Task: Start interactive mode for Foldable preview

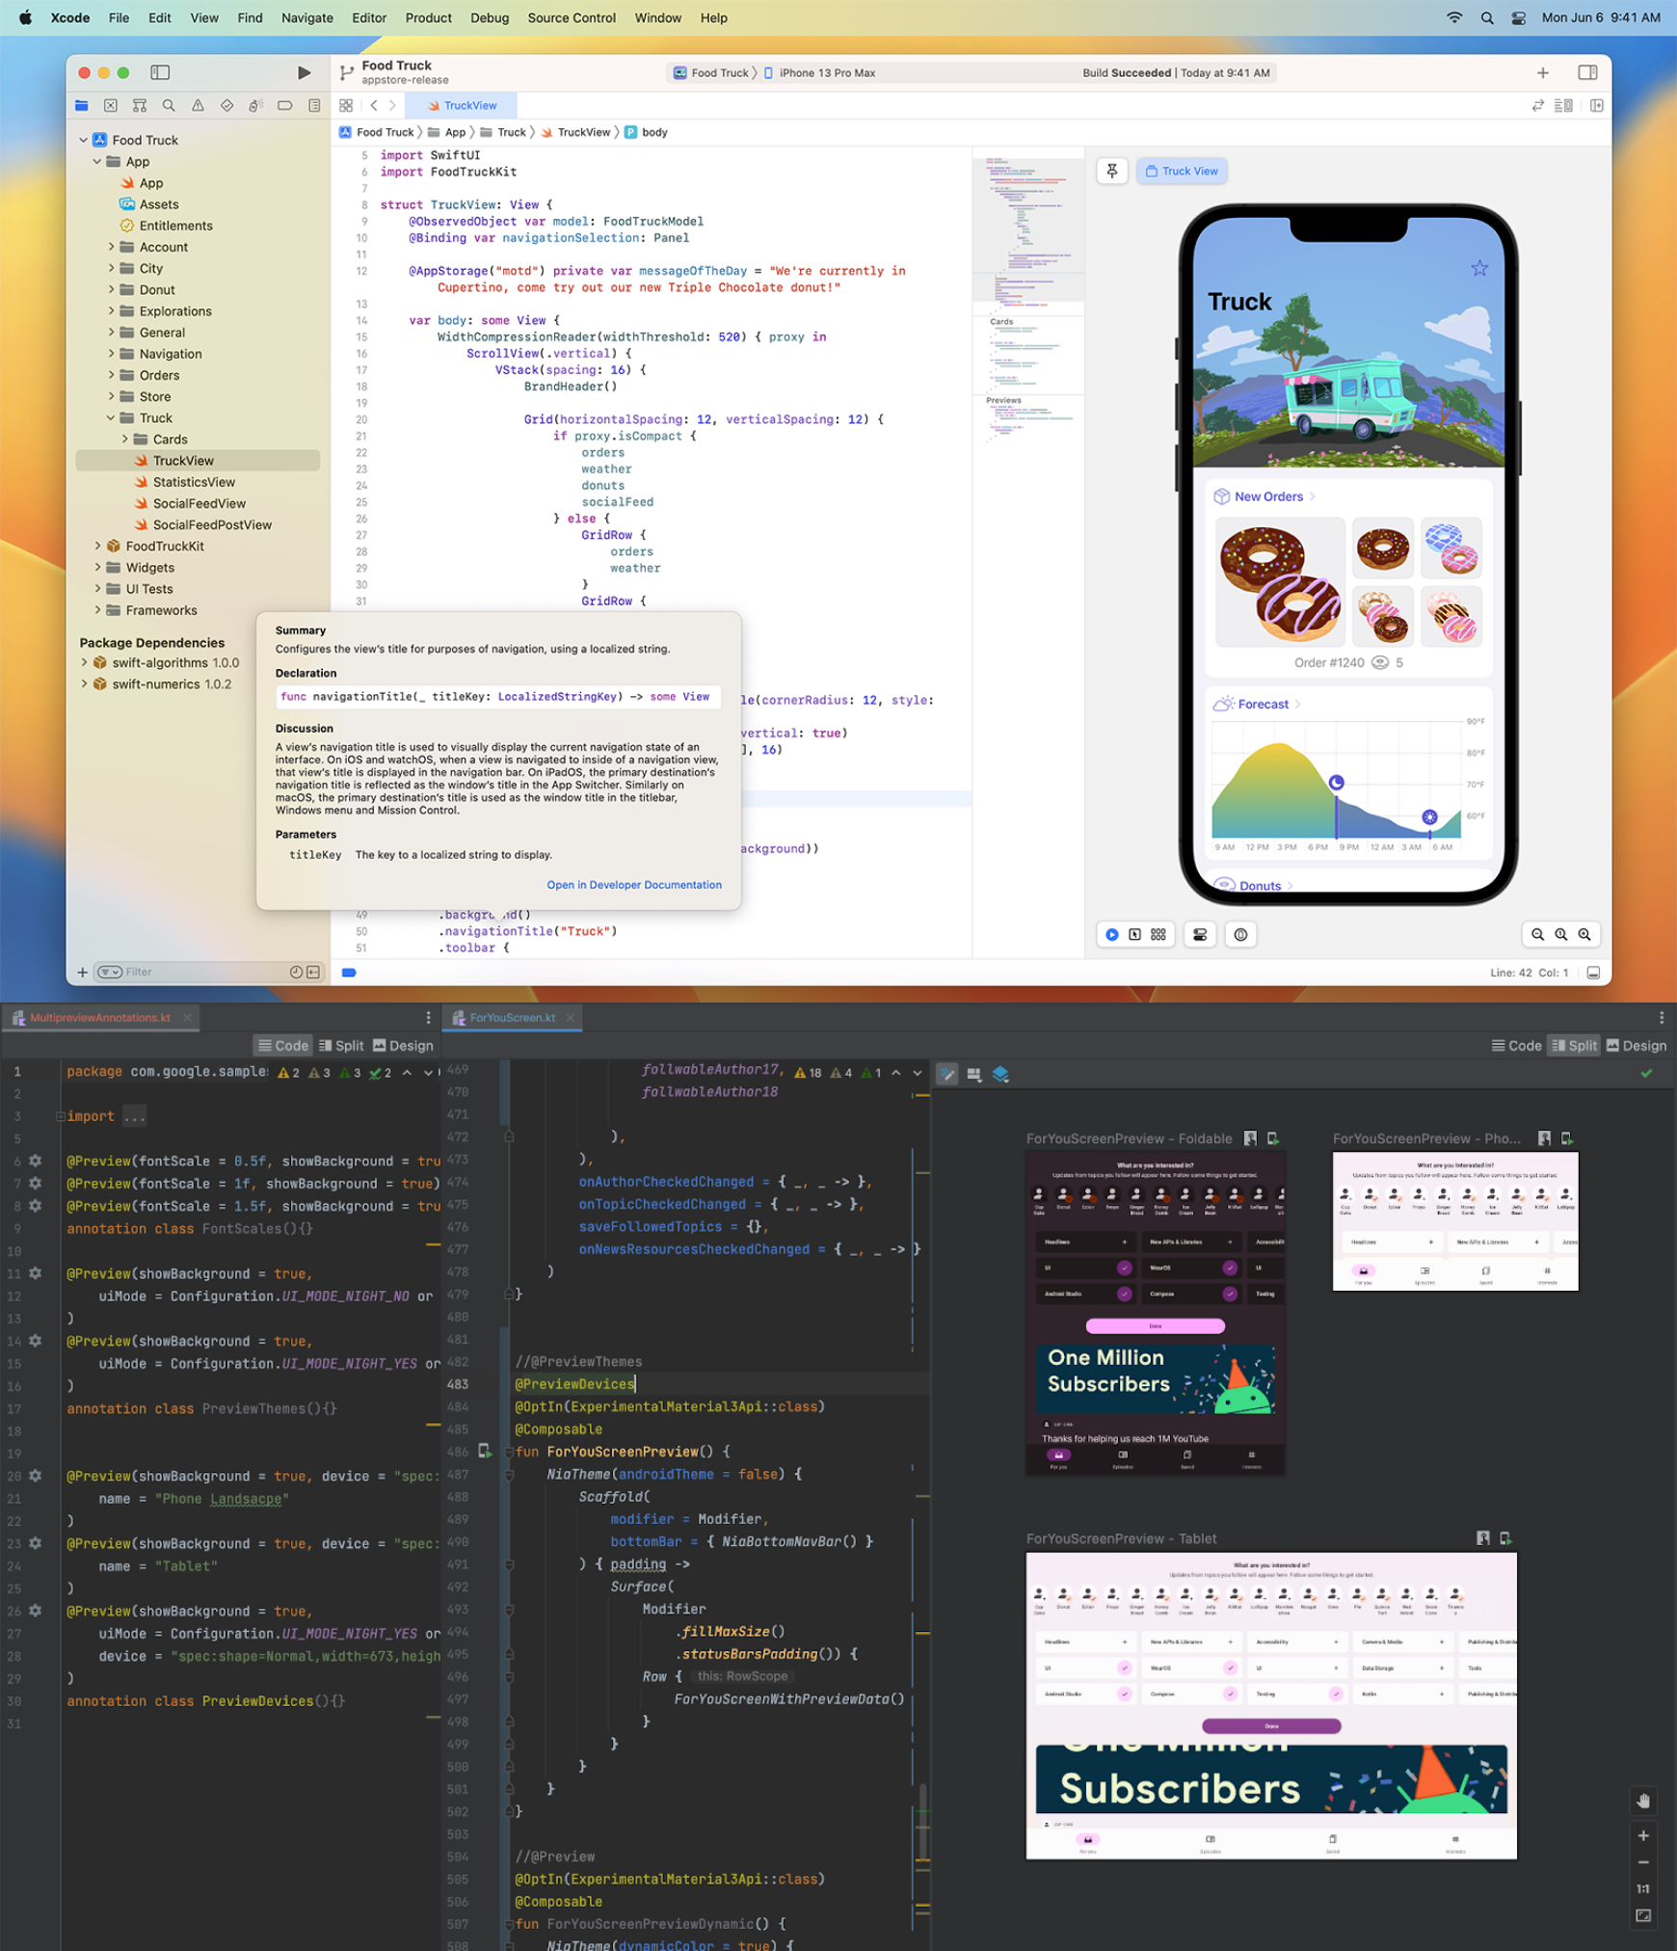Action: 1250,1138
